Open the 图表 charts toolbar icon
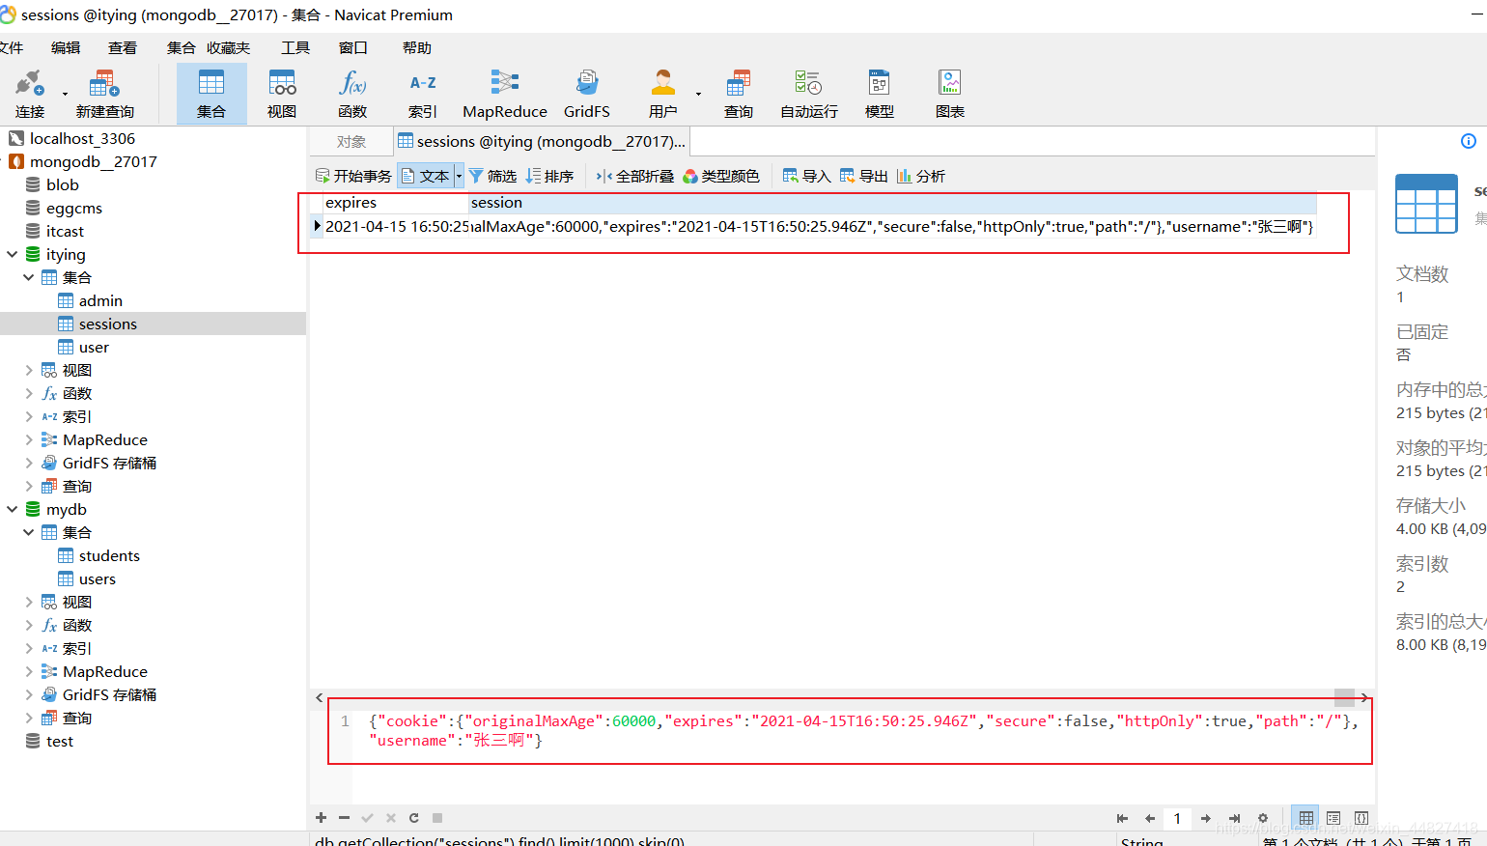 pyautogui.click(x=950, y=94)
